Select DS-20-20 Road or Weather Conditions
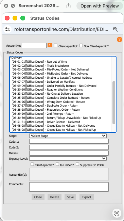This screenshot has height=221, width=124. point(60,90)
